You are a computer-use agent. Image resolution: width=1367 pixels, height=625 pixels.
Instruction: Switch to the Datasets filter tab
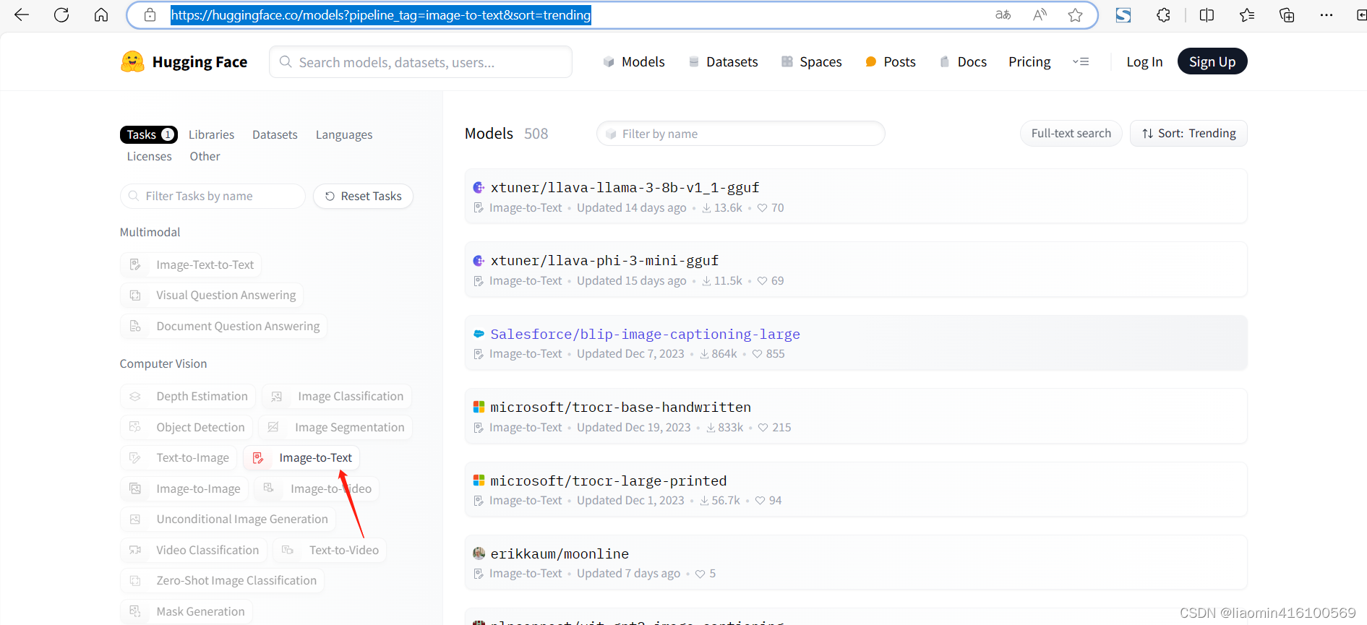(x=275, y=134)
